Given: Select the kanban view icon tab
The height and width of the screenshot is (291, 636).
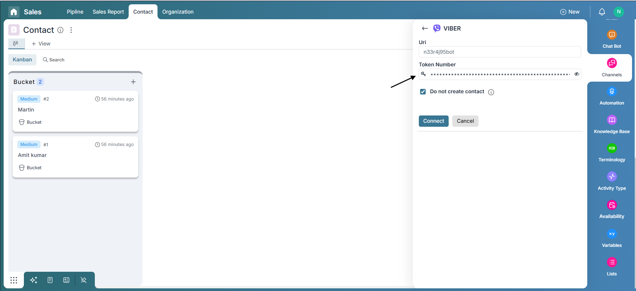Looking at the screenshot, I should [x=16, y=43].
